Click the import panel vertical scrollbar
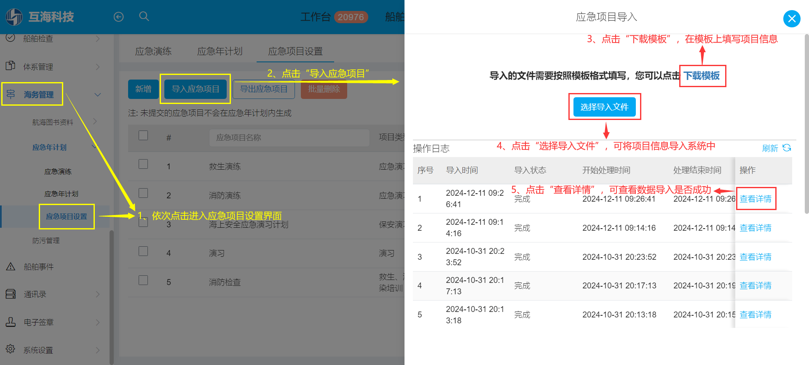809x365 pixels. 806,124
